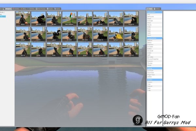Select the Rope tool
Screen dimensions: 196x131
point(155,29)
